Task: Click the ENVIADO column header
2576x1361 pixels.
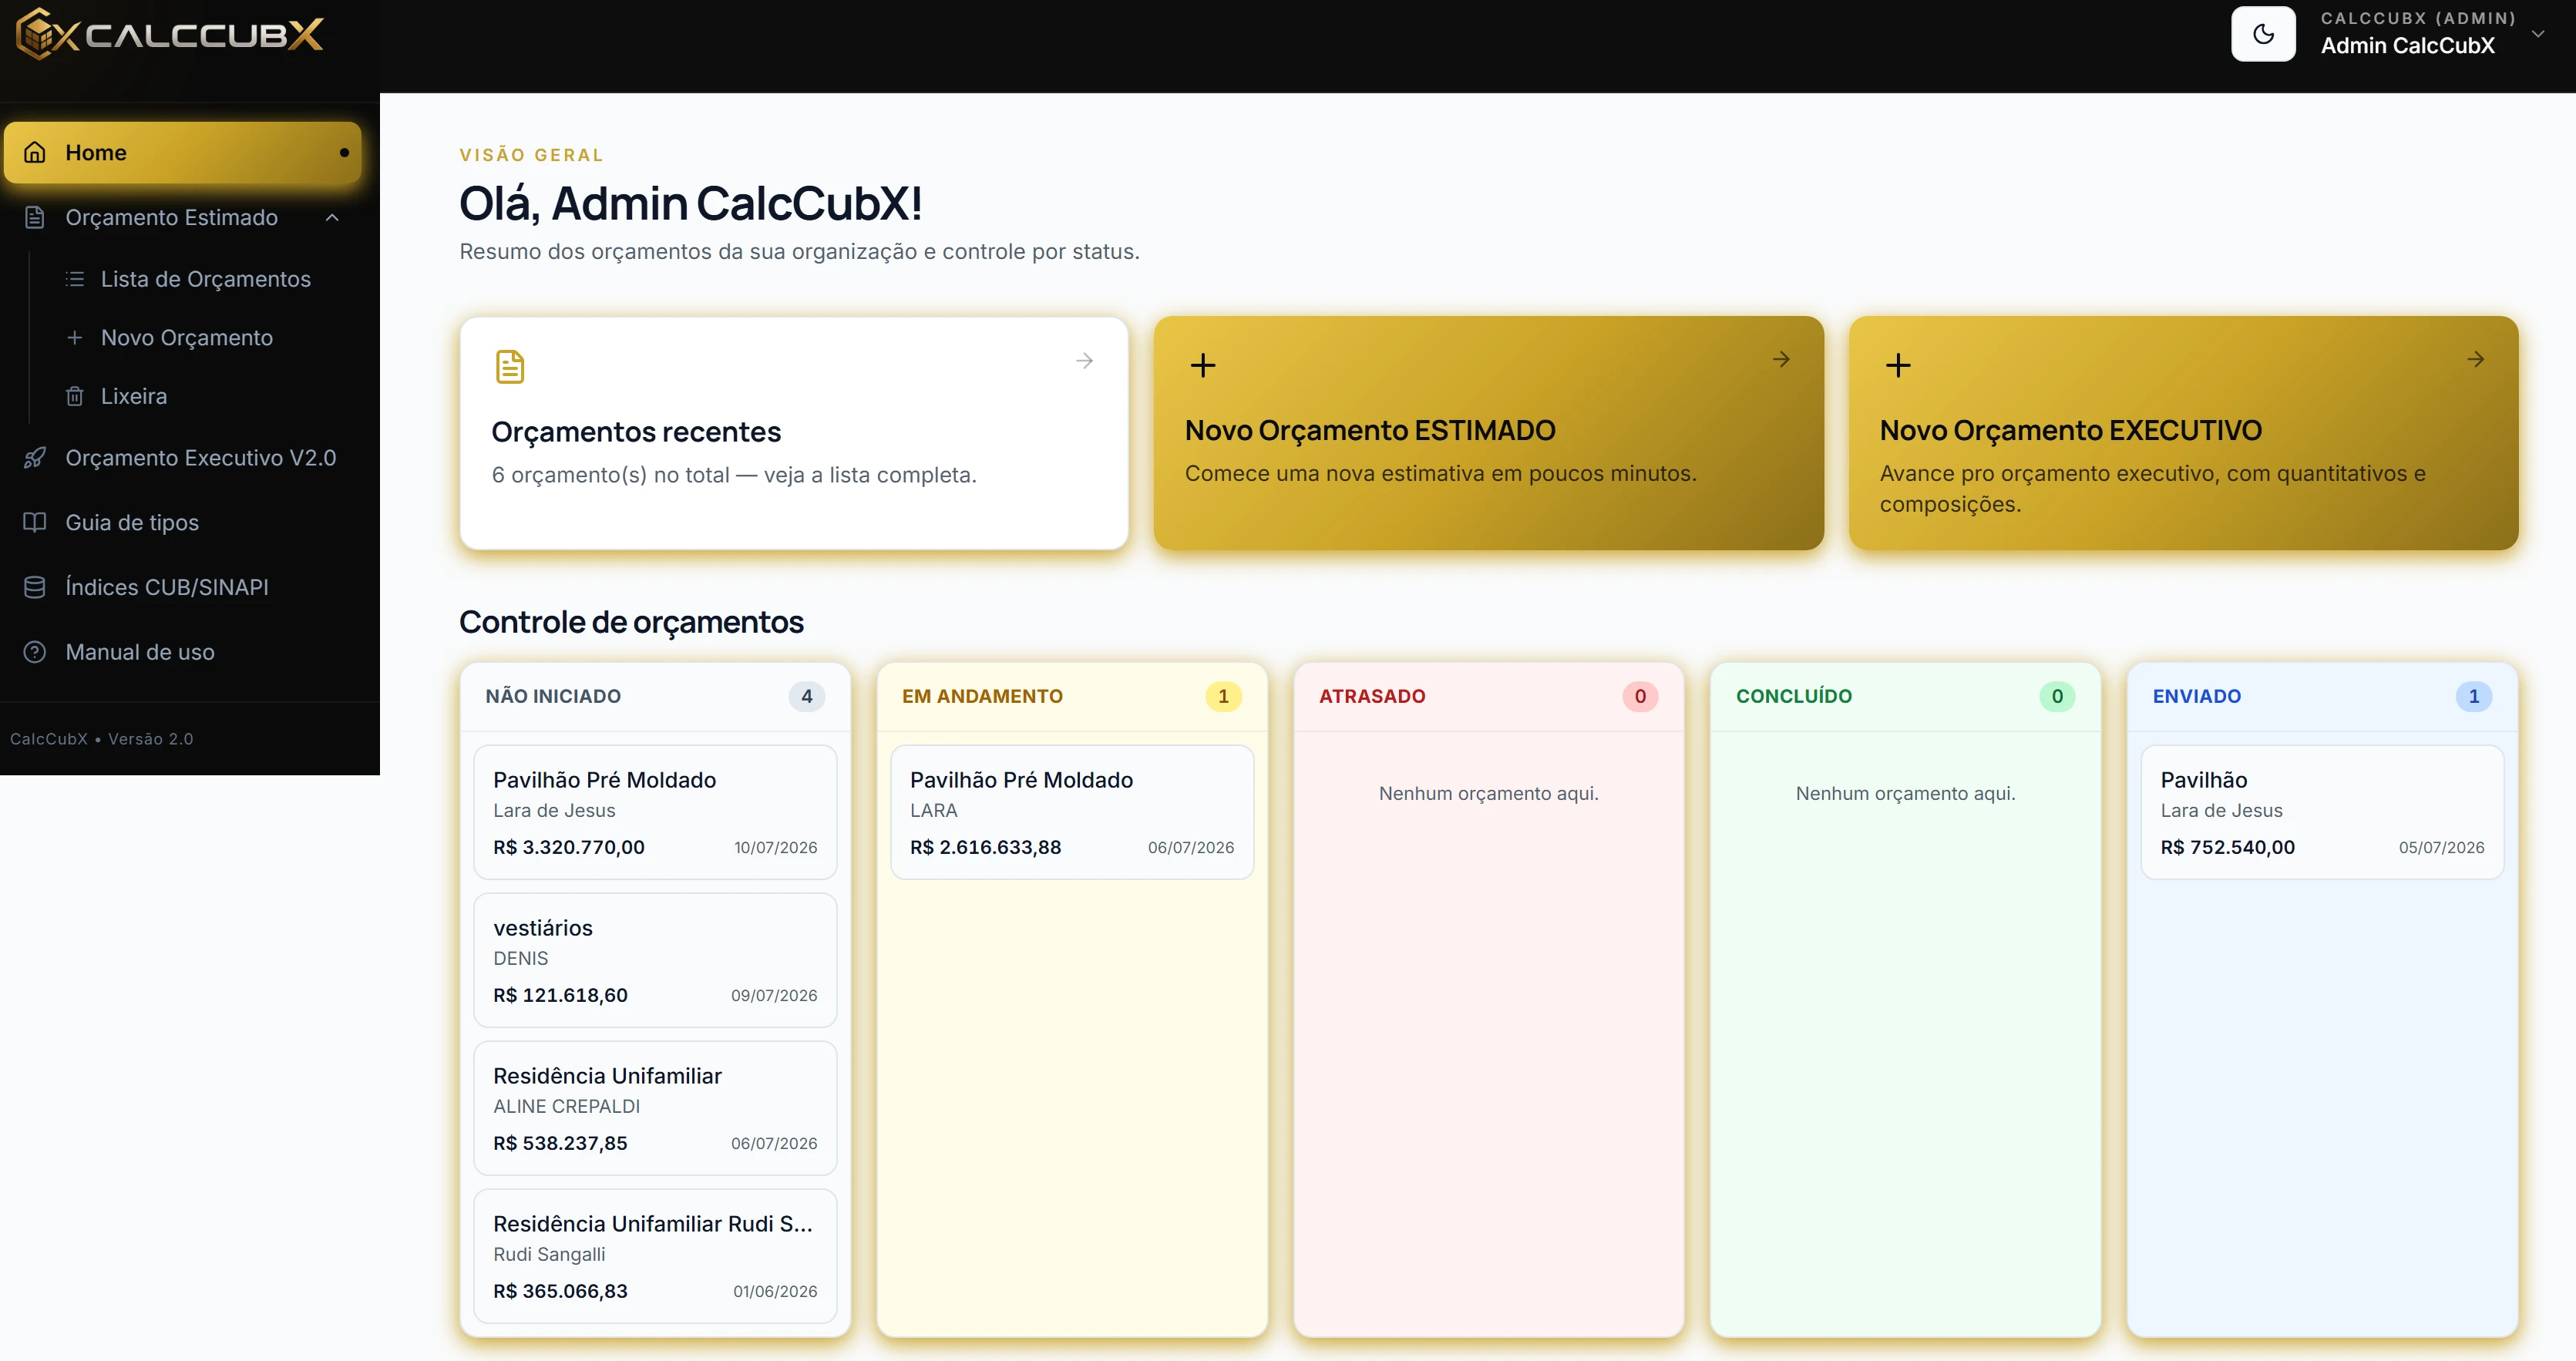Action: 2322,696
